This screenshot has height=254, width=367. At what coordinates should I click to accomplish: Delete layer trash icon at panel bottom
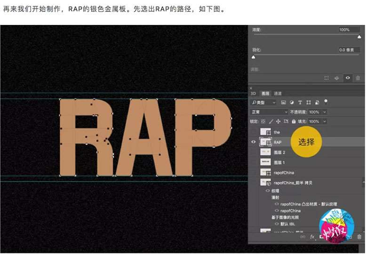click(x=359, y=237)
